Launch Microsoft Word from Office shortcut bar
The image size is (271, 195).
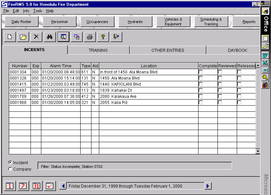point(265,55)
